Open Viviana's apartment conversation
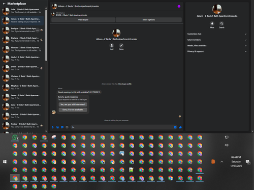254x190 pixels. [22, 77]
